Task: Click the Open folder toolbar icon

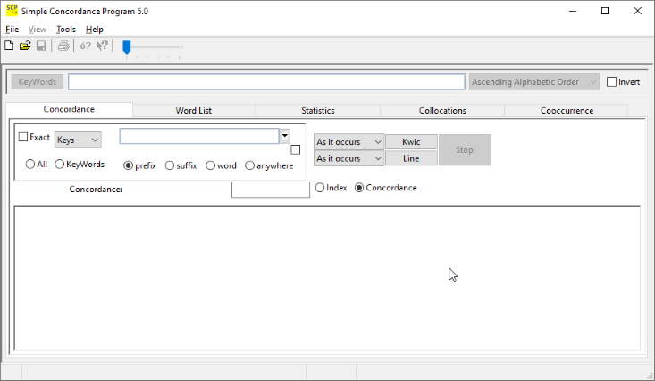Action: pyautogui.click(x=25, y=46)
